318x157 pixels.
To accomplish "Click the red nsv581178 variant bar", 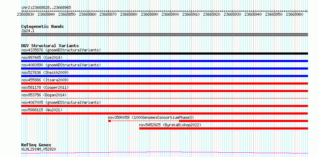I will (x=164, y=91).
